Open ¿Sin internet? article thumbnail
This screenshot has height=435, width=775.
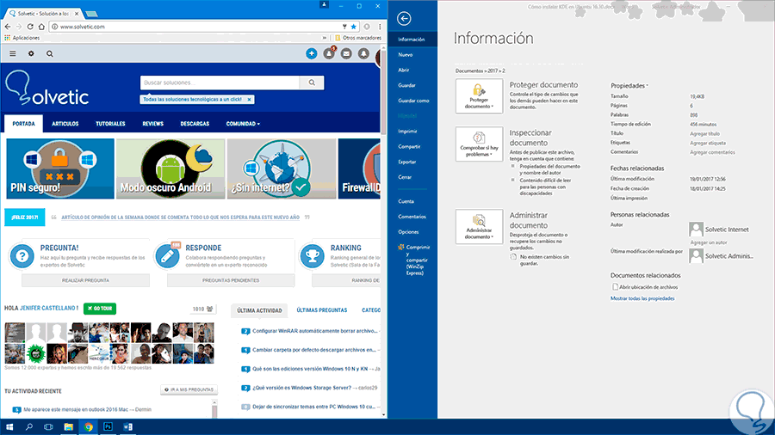282,168
